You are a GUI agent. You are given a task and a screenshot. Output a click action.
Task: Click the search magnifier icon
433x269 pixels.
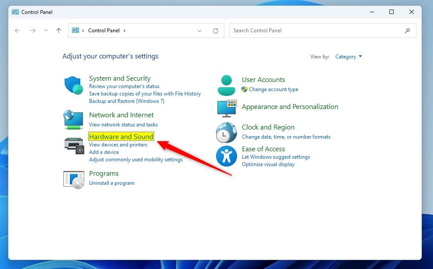coord(407,31)
